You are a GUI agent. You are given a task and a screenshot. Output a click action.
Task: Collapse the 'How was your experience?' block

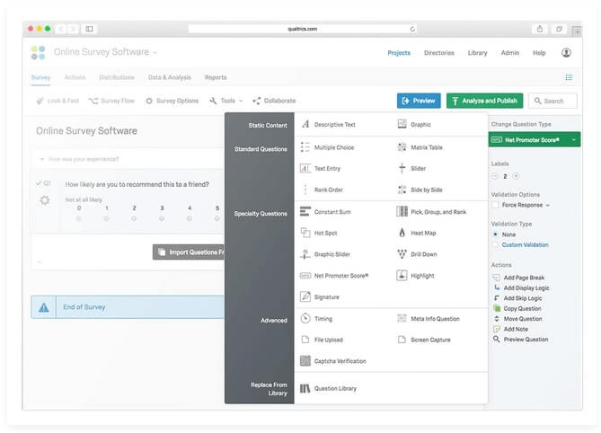coord(42,159)
